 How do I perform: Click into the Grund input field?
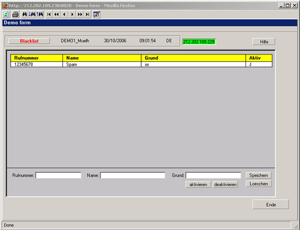click(x=213, y=176)
